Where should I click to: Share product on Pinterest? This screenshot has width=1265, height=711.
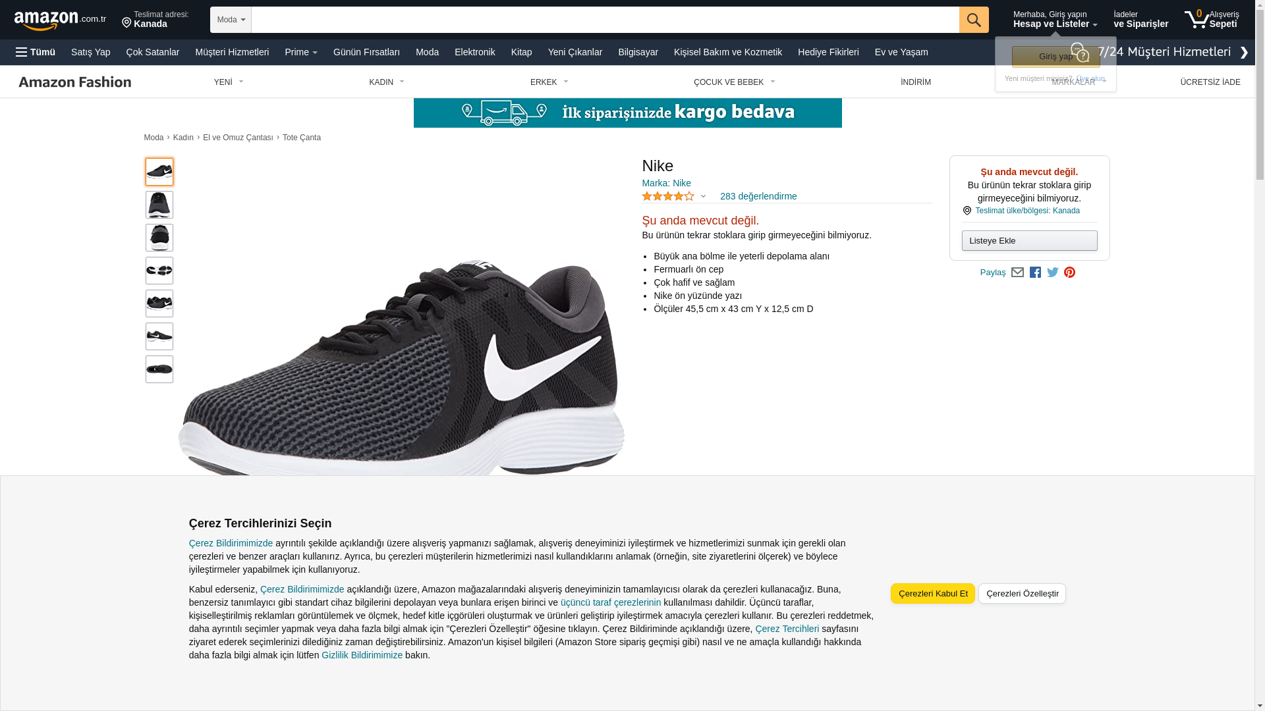point(1069,273)
